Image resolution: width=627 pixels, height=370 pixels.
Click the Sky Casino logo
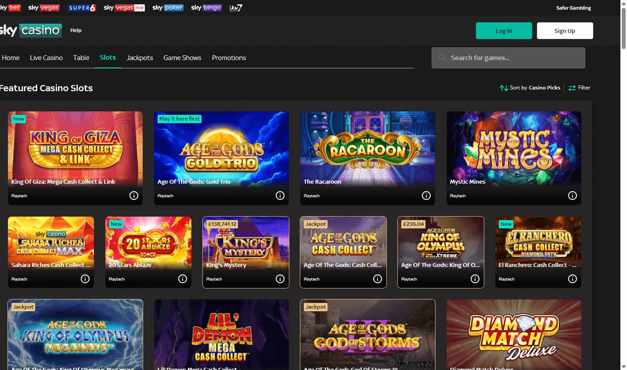(x=31, y=30)
